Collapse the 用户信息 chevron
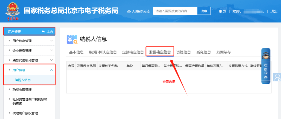The width and height of the screenshot is (281, 119). [x=52, y=70]
